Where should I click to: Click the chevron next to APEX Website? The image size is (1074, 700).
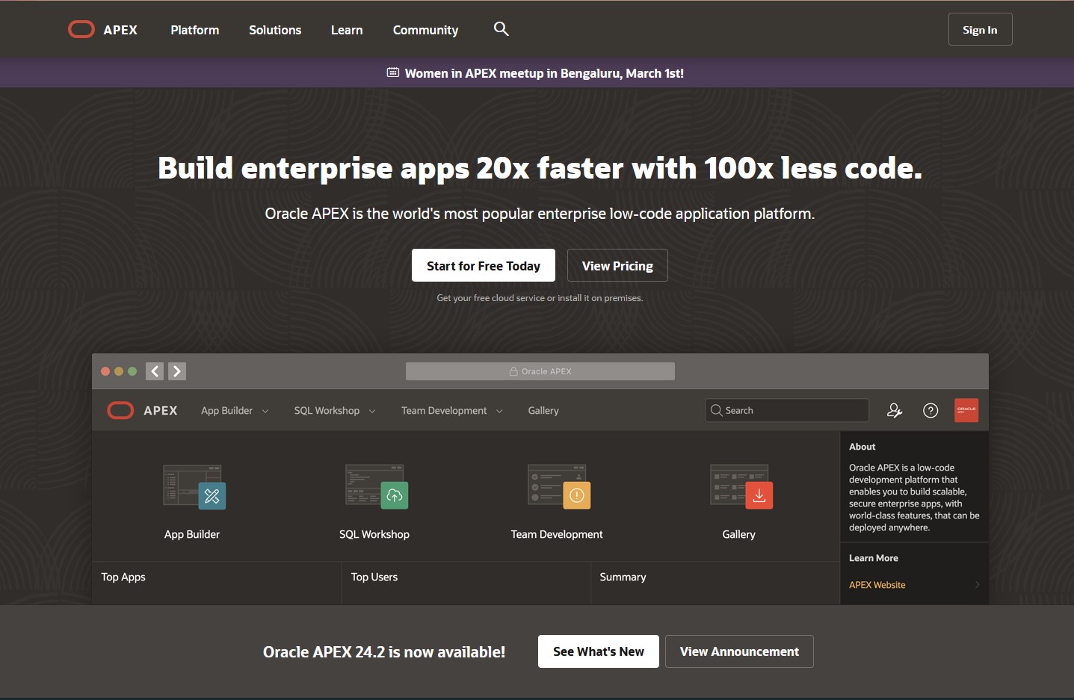pyautogui.click(x=977, y=585)
